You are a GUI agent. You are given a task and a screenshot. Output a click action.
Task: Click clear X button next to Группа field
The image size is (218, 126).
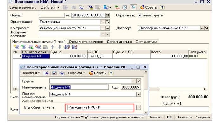(138, 81)
